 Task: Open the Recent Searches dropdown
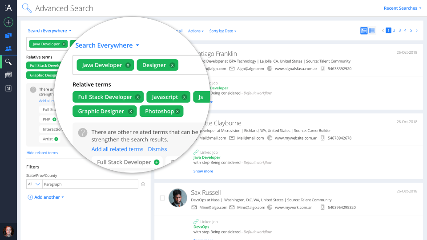tap(403, 8)
